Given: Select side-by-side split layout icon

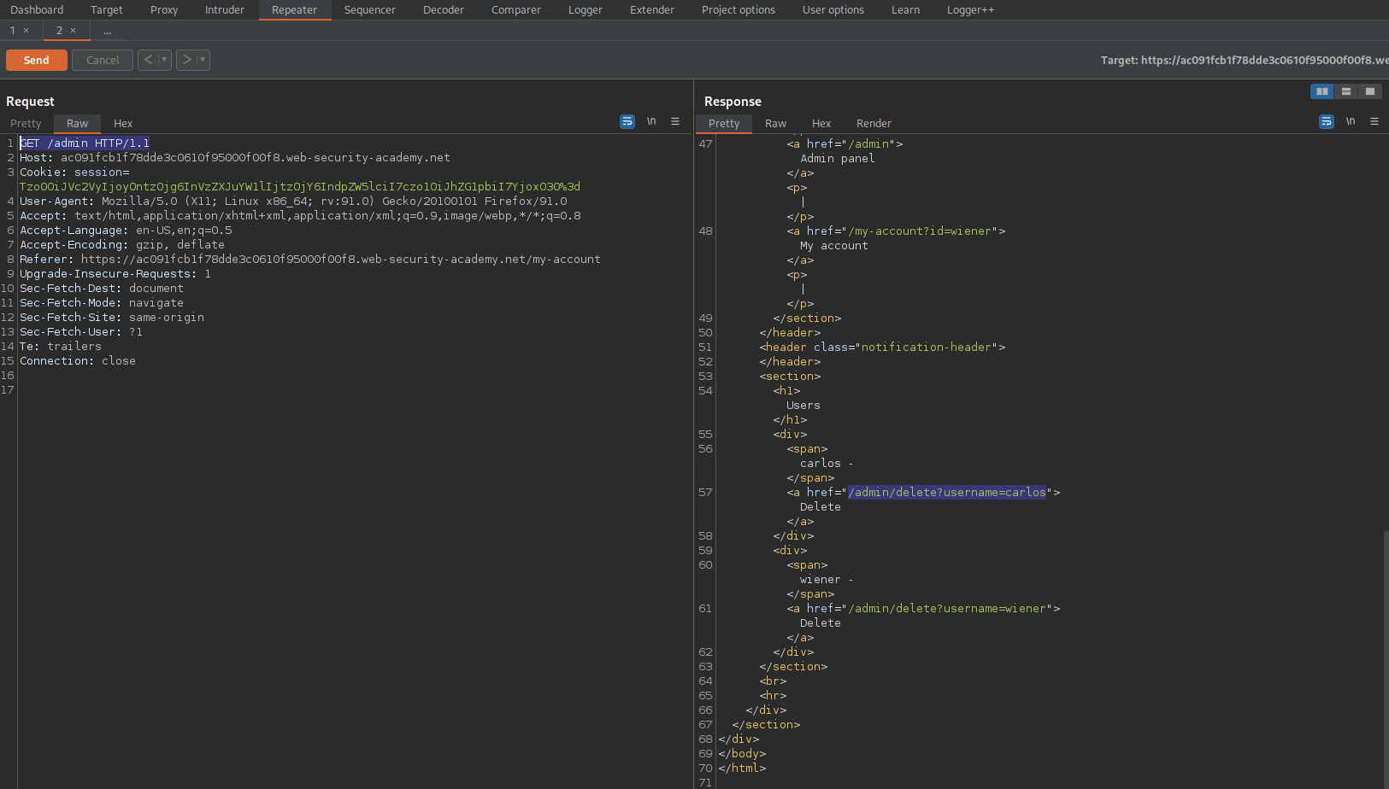Looking at the screenshot, I should [1322, 91].
